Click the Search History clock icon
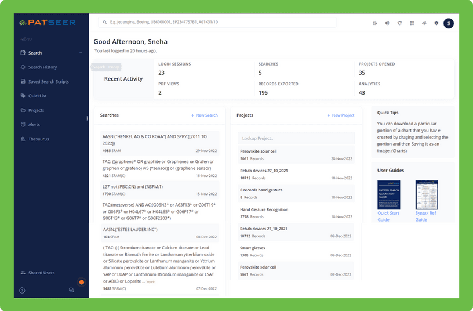Screen dimensions: 473x311 coord(23,67)
